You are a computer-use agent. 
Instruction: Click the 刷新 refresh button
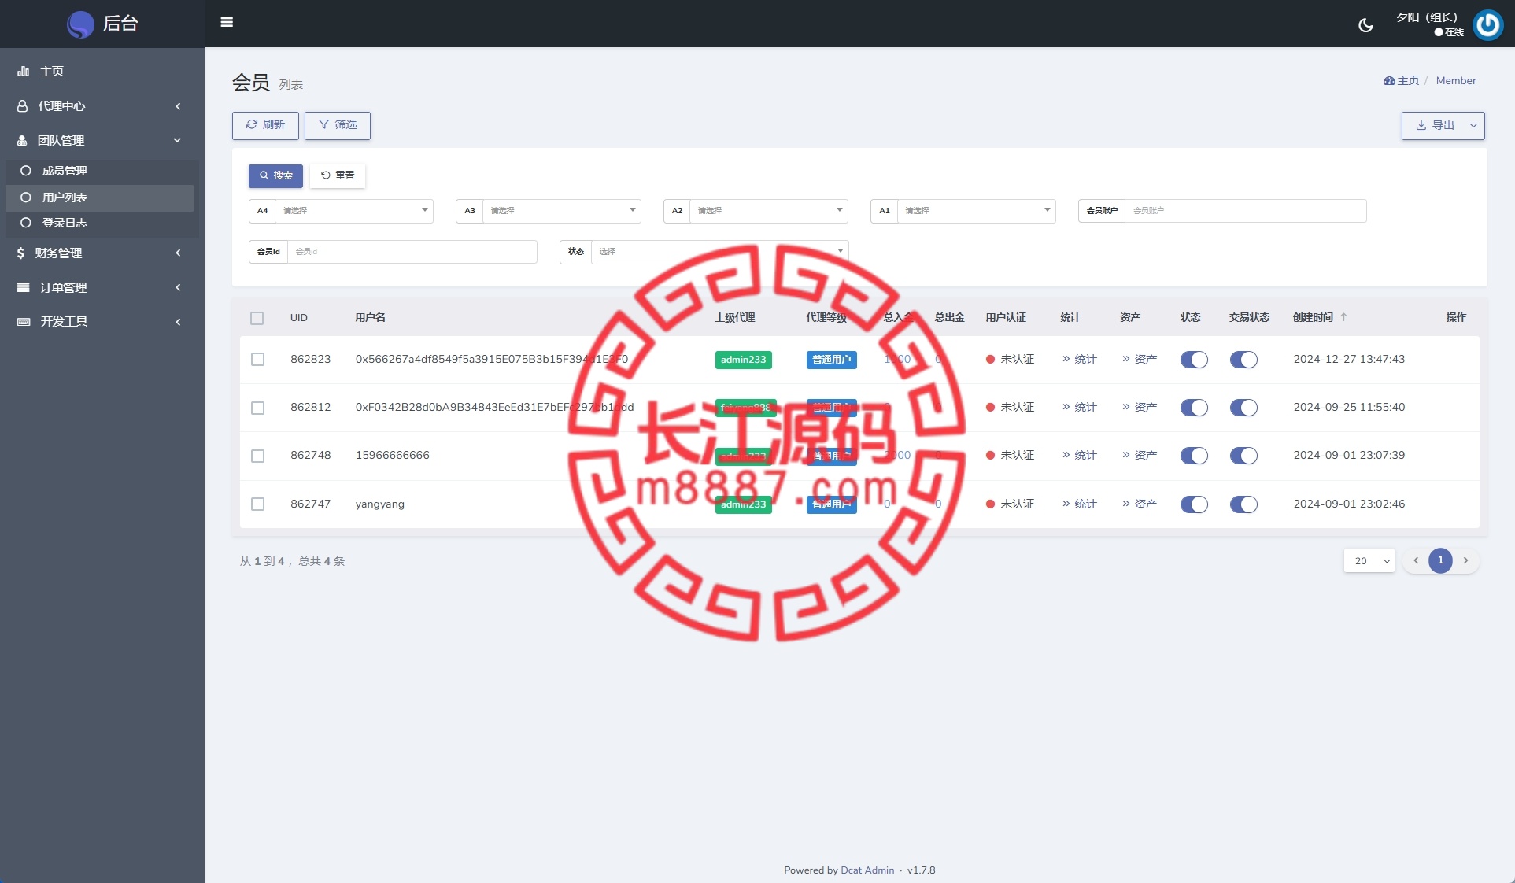(x=265, y=125)
